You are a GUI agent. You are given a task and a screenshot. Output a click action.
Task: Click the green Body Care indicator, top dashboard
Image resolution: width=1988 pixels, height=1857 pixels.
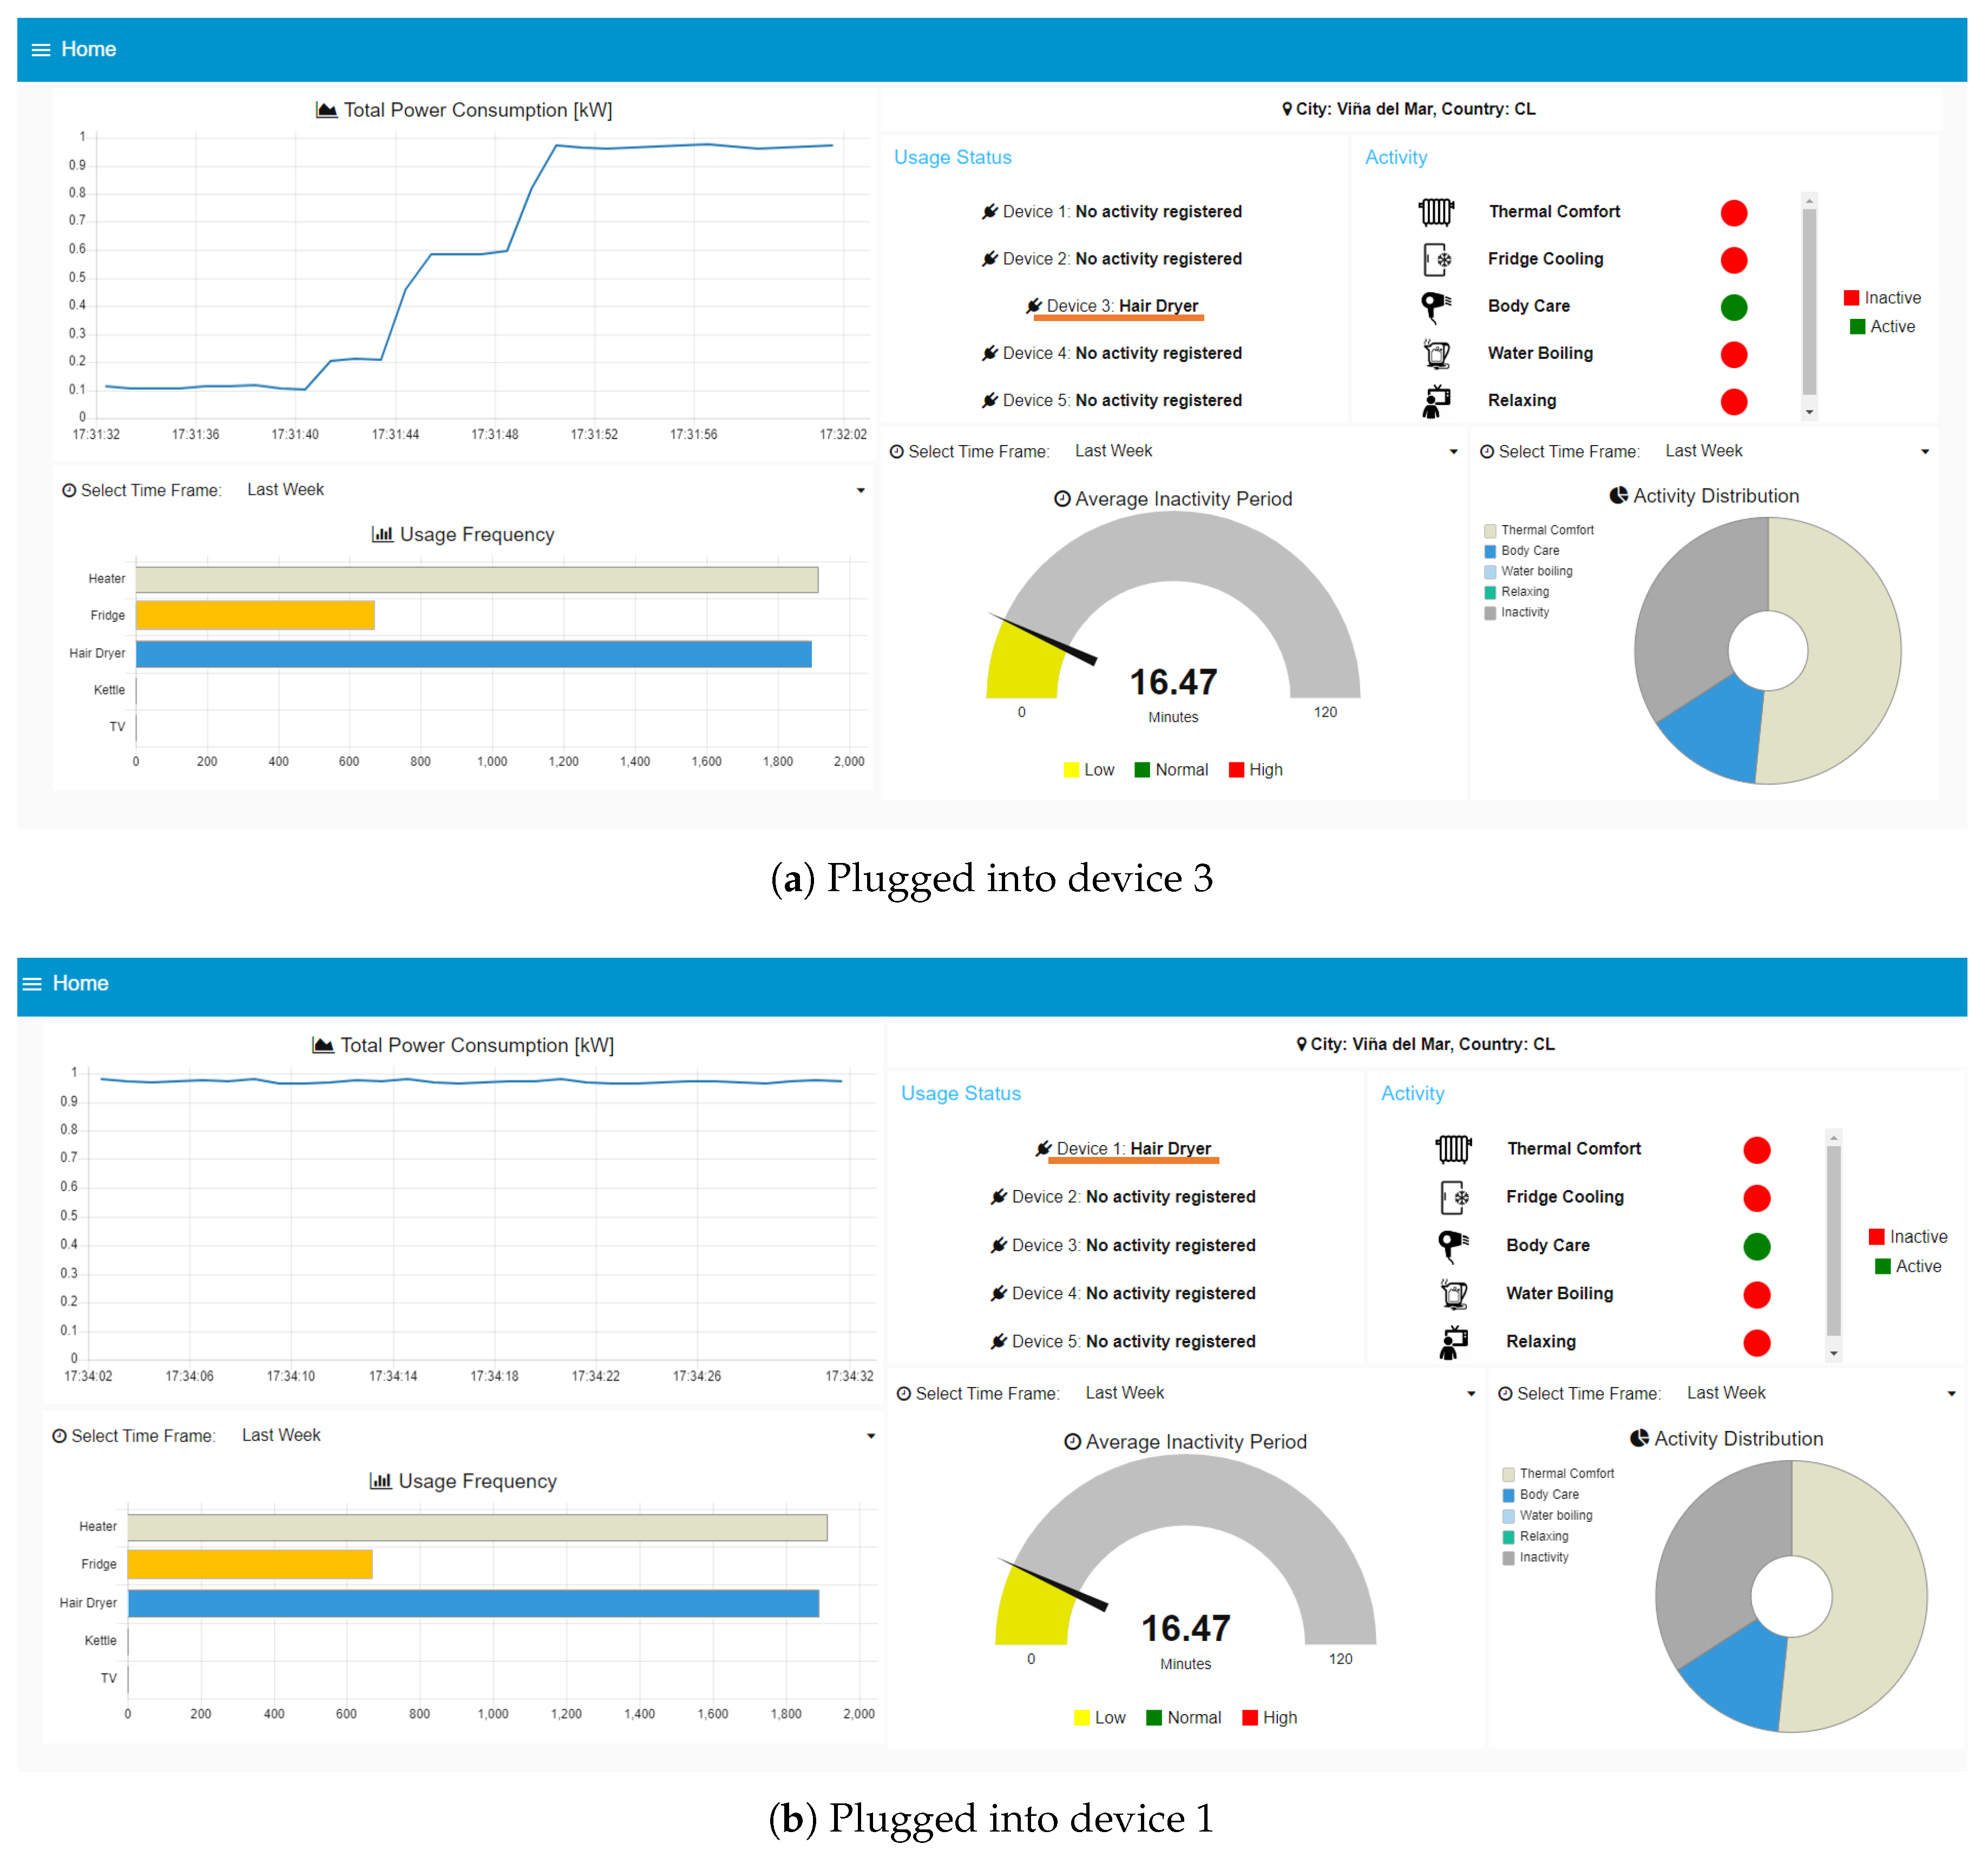tap(1734, 307)
